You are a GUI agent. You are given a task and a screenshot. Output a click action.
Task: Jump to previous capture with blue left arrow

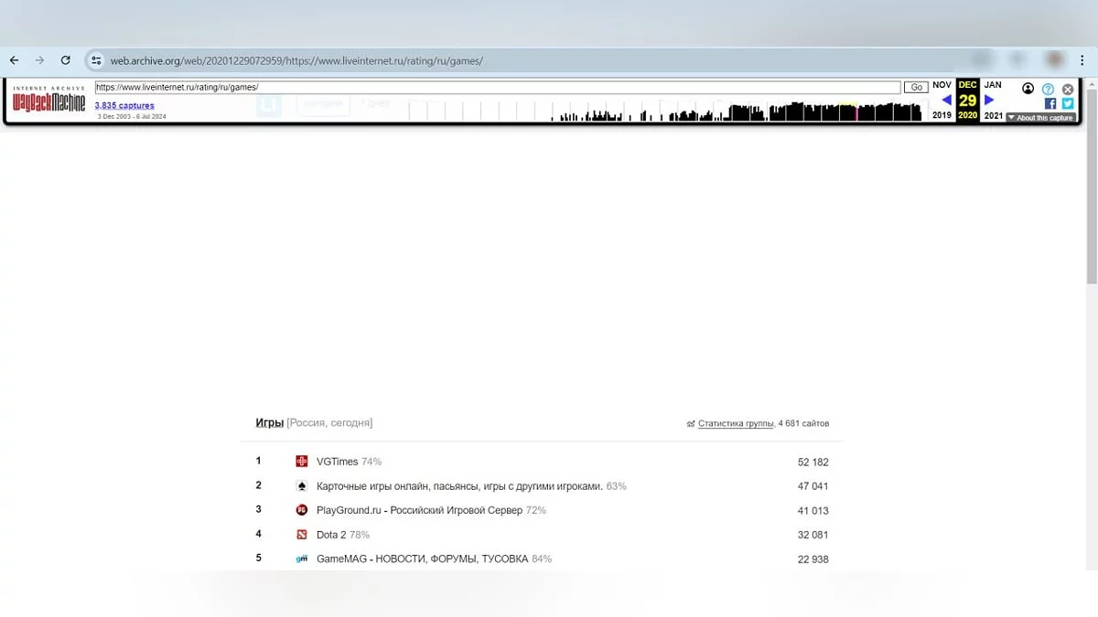tap(946, 101)
